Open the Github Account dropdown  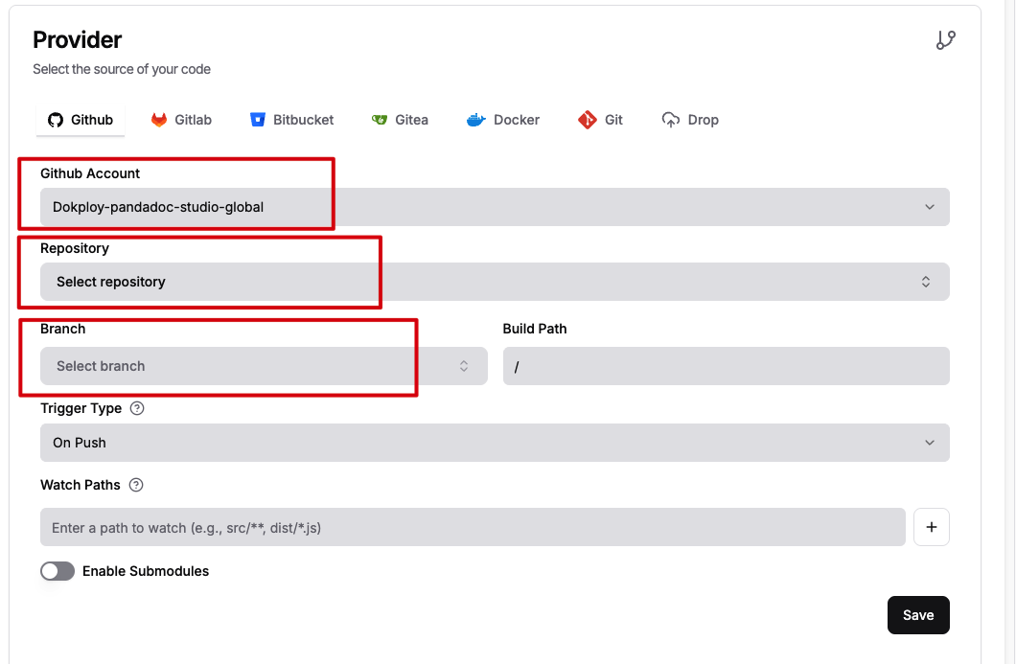495,207
